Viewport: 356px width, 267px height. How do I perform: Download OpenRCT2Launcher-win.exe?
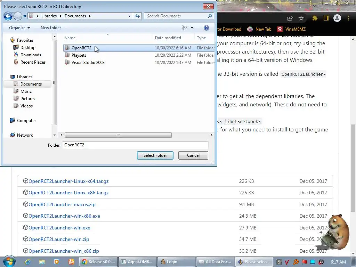[59, 228]
